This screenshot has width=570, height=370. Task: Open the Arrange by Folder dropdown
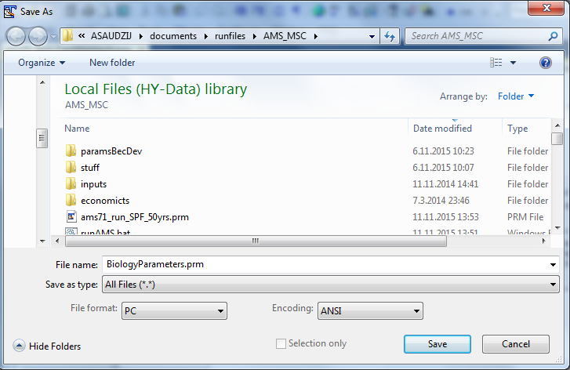515,96
